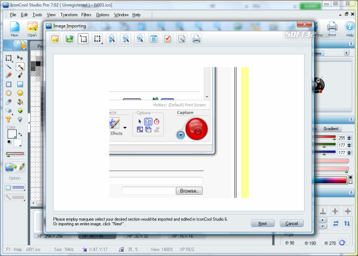The width and height of the screenshot is (358, 256).
Task: Zoom out of the imported image
Action: tap(126, 39)
